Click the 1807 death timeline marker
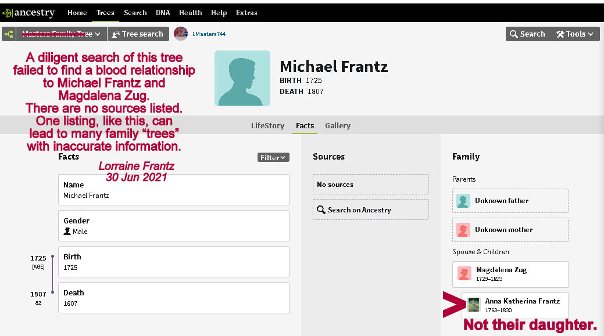 (52, 294)
